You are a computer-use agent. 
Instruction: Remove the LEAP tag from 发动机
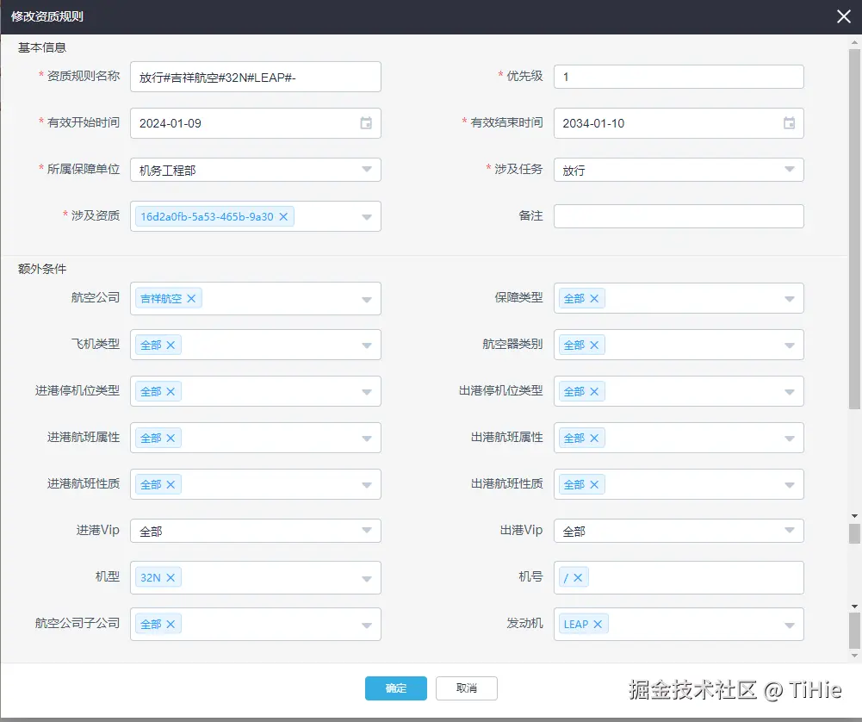coord(598,624)
